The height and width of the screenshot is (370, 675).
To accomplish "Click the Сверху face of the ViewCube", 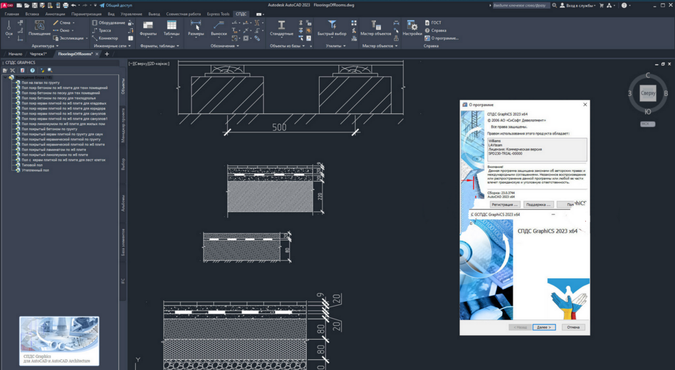I will point(648,93).
